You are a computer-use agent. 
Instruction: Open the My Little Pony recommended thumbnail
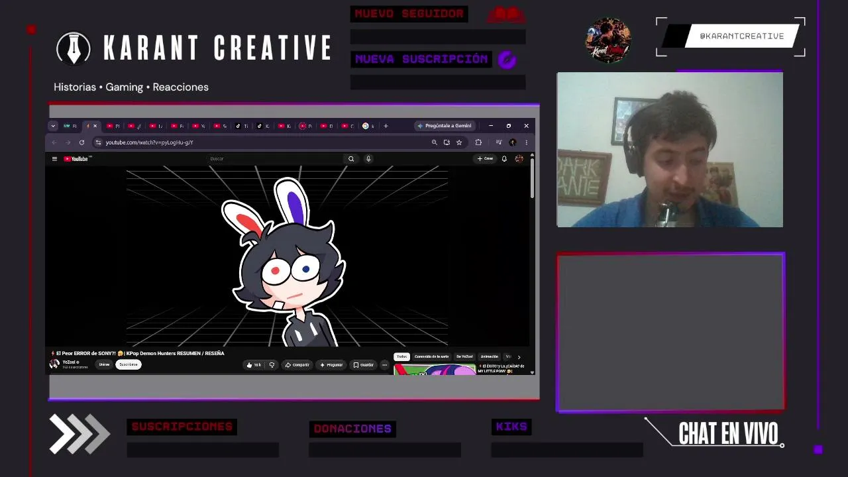[x=435, y=369]
